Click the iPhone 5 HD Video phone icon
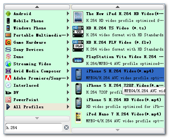The height and width of the screenshot is (138, 169). (78, 103)
